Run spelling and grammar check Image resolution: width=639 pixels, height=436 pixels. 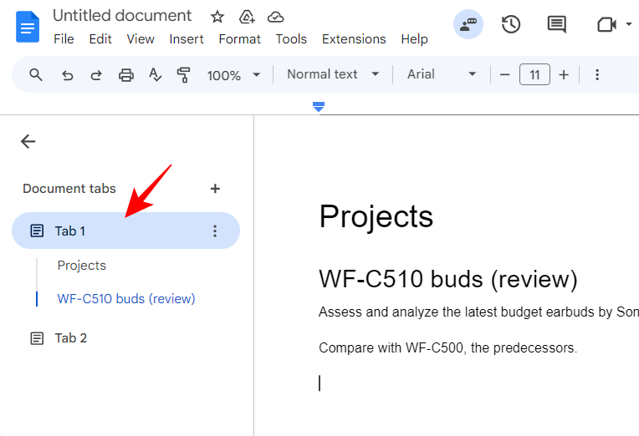pos(155,75)
